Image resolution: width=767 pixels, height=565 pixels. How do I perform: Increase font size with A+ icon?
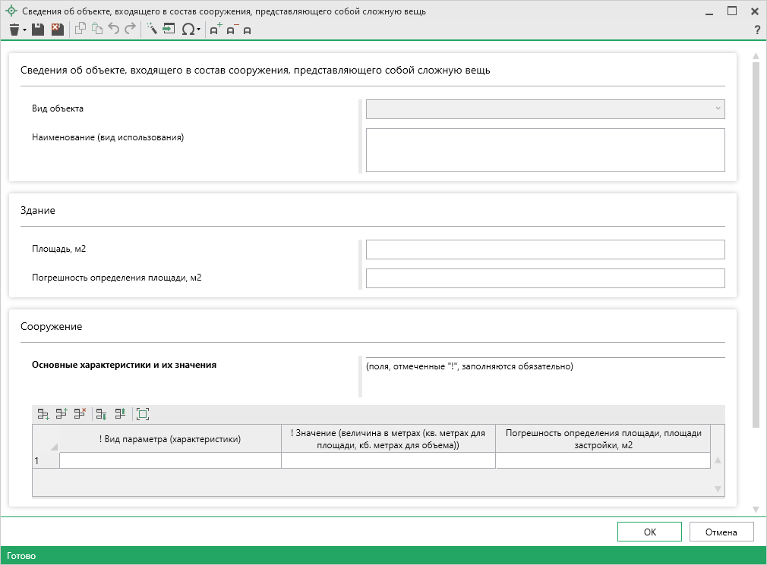(x=216, y=30)
